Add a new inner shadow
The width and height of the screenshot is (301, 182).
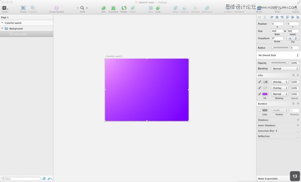298,125
